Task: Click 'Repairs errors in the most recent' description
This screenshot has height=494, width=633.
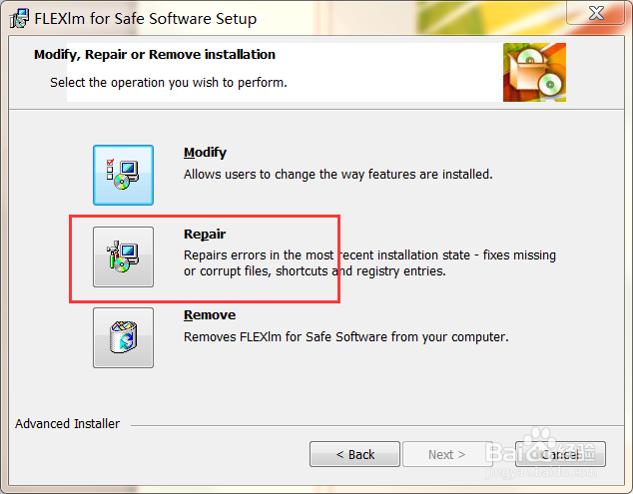Action: coord(369,255)
